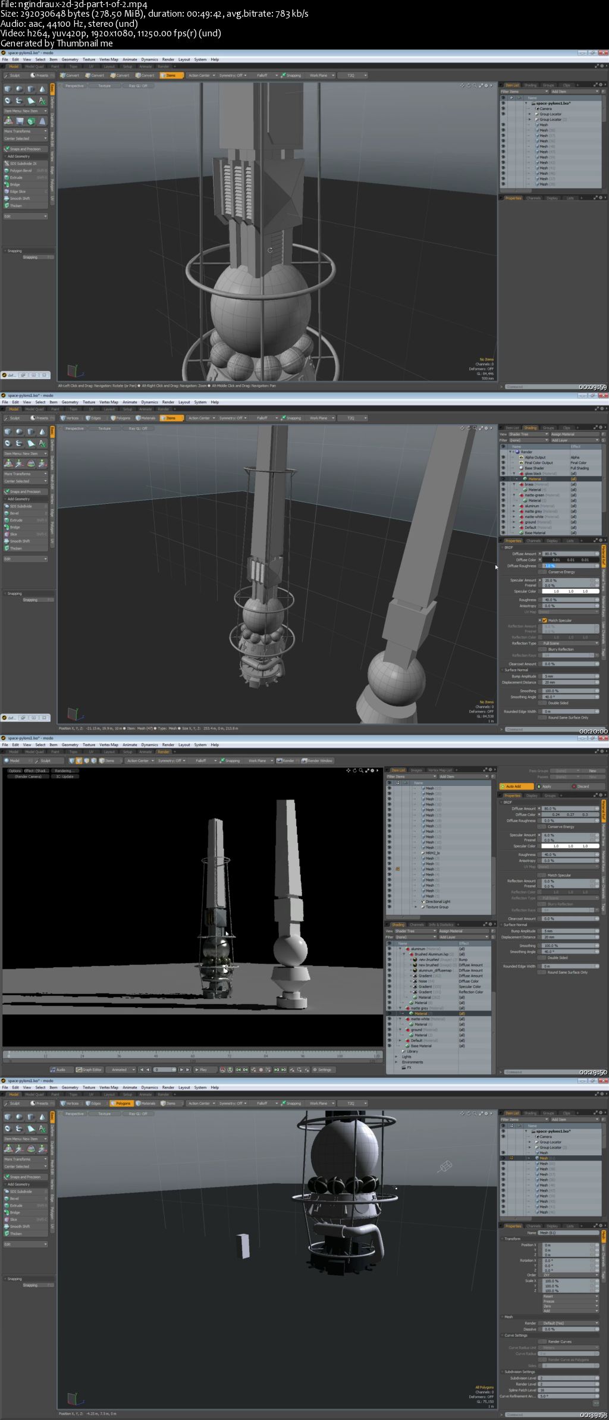This screenshot has height=1420, width=609.
Task: Click Audio button in third screenshot
Action: (x=61, y=1070)
